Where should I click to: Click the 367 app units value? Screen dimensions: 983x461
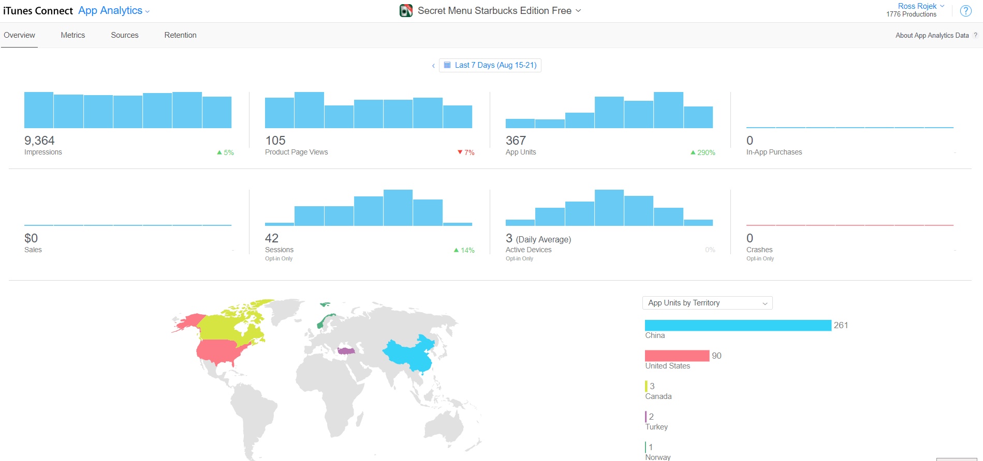pos(516,141)
